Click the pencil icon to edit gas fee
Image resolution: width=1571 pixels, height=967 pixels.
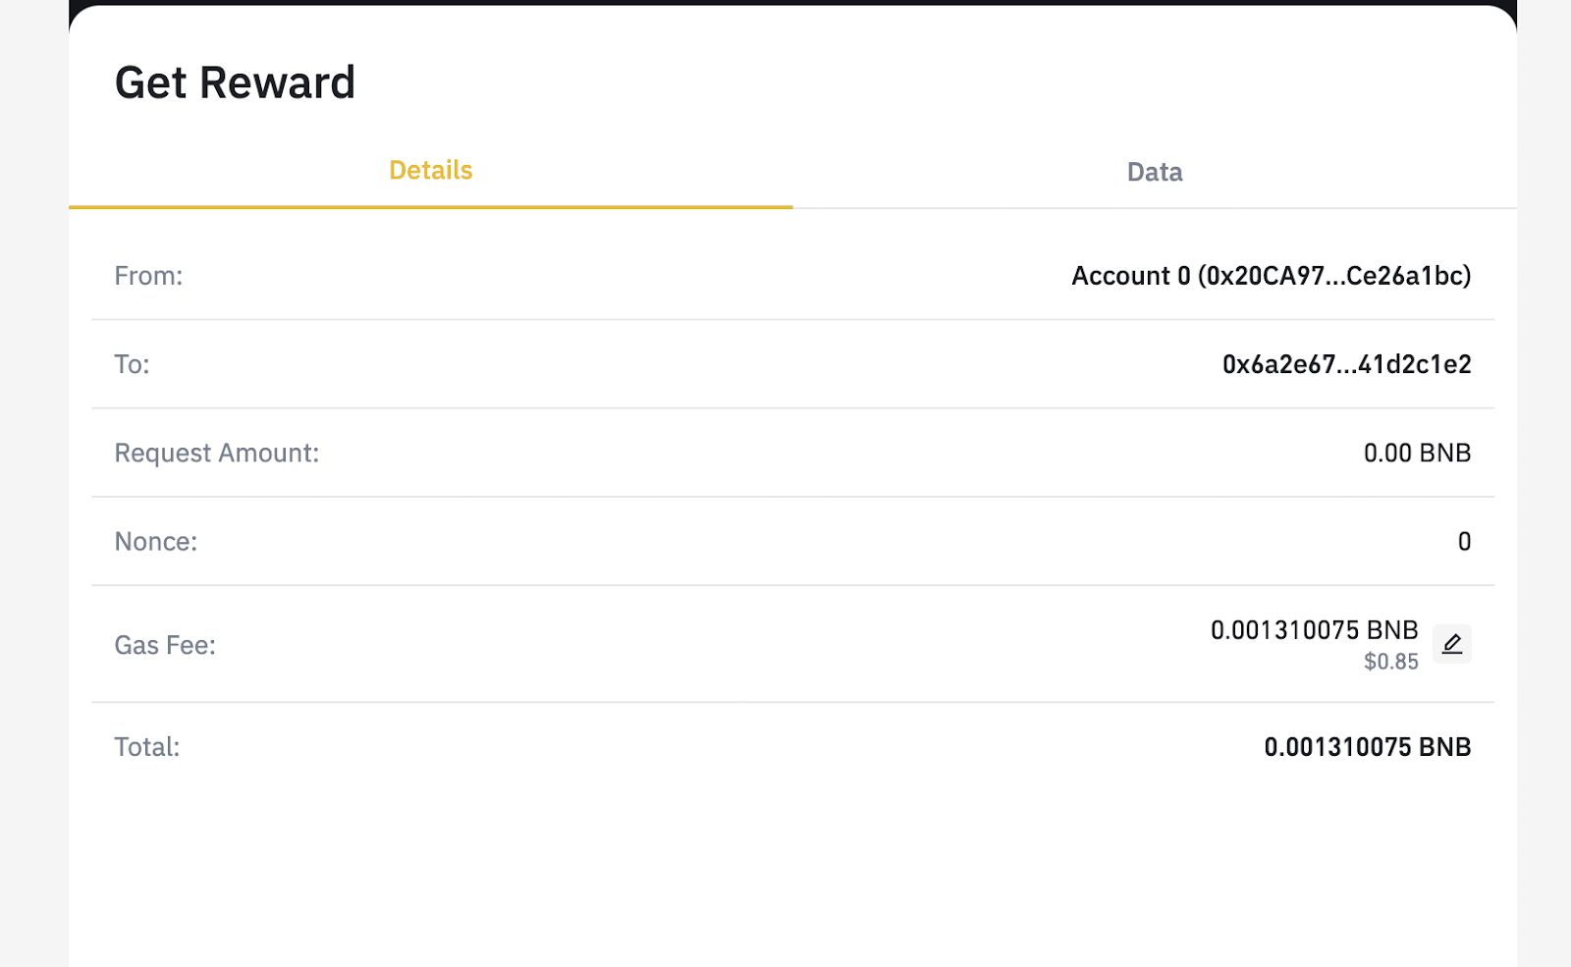[x=1451, y=644]
